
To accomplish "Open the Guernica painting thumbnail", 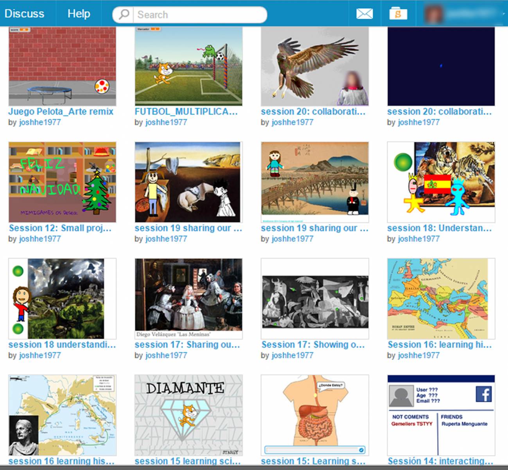I will [x=315, y=298].
